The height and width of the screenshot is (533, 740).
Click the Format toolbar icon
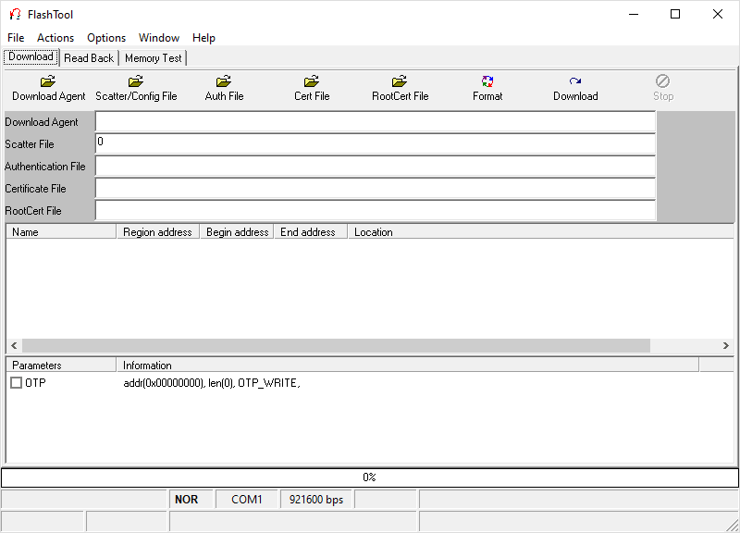(x=487, y=81)
